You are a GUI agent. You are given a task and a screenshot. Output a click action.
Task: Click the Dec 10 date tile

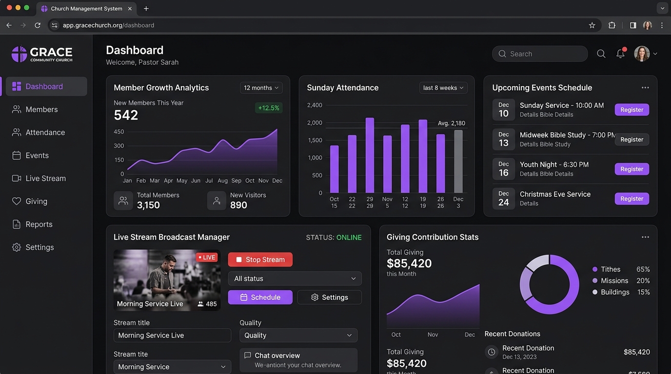click(504, 110)
